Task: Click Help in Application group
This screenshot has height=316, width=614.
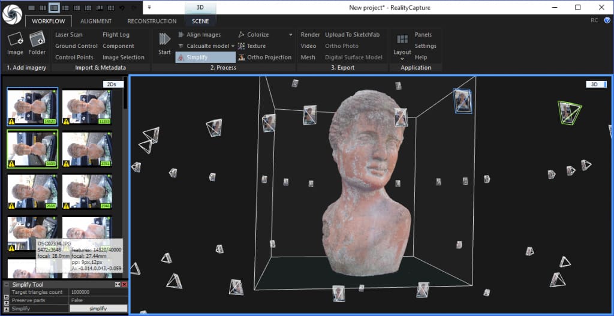Action: point(421,57)
